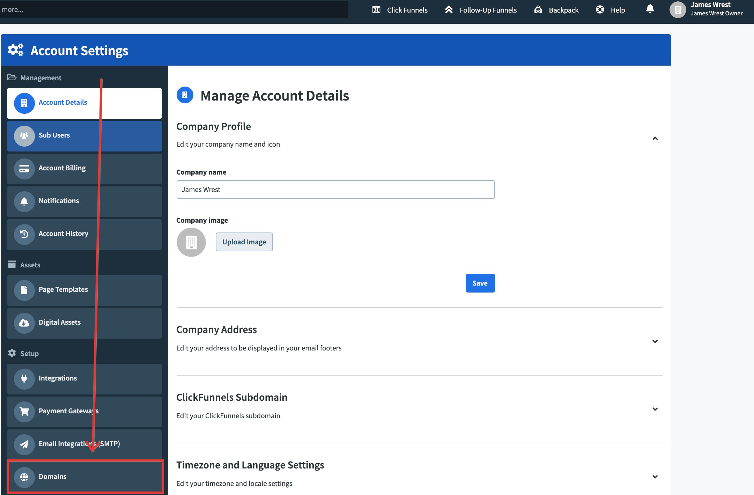Expand Timezone and Language Settings chevron
Viewport: 754px width, 495px height.
point(655,477)
